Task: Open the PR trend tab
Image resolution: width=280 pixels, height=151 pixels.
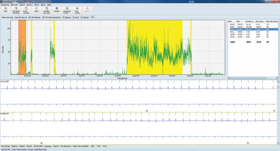Action: (76, 17)
